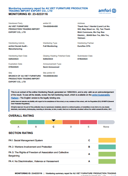Click the orange D overall rating segment
This screenshot has height=176, width=128.
(x=71, y=122)
